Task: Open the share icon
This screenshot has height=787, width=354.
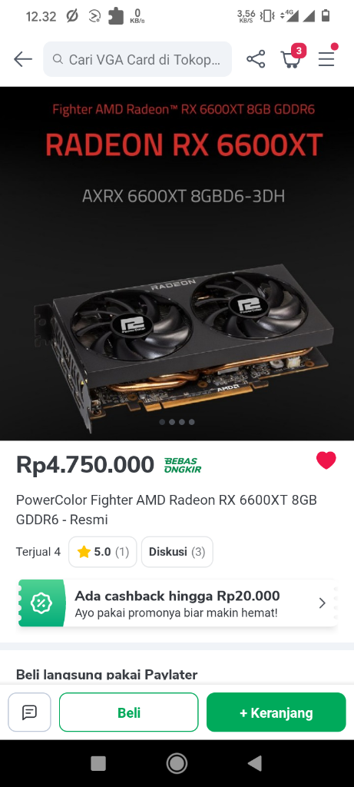Action: click(256, 59)
